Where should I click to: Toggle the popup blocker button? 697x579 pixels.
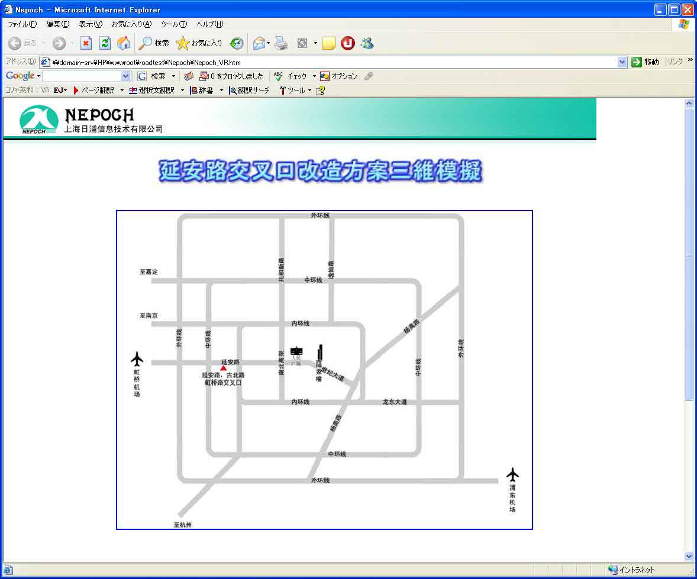click(231, 76)
